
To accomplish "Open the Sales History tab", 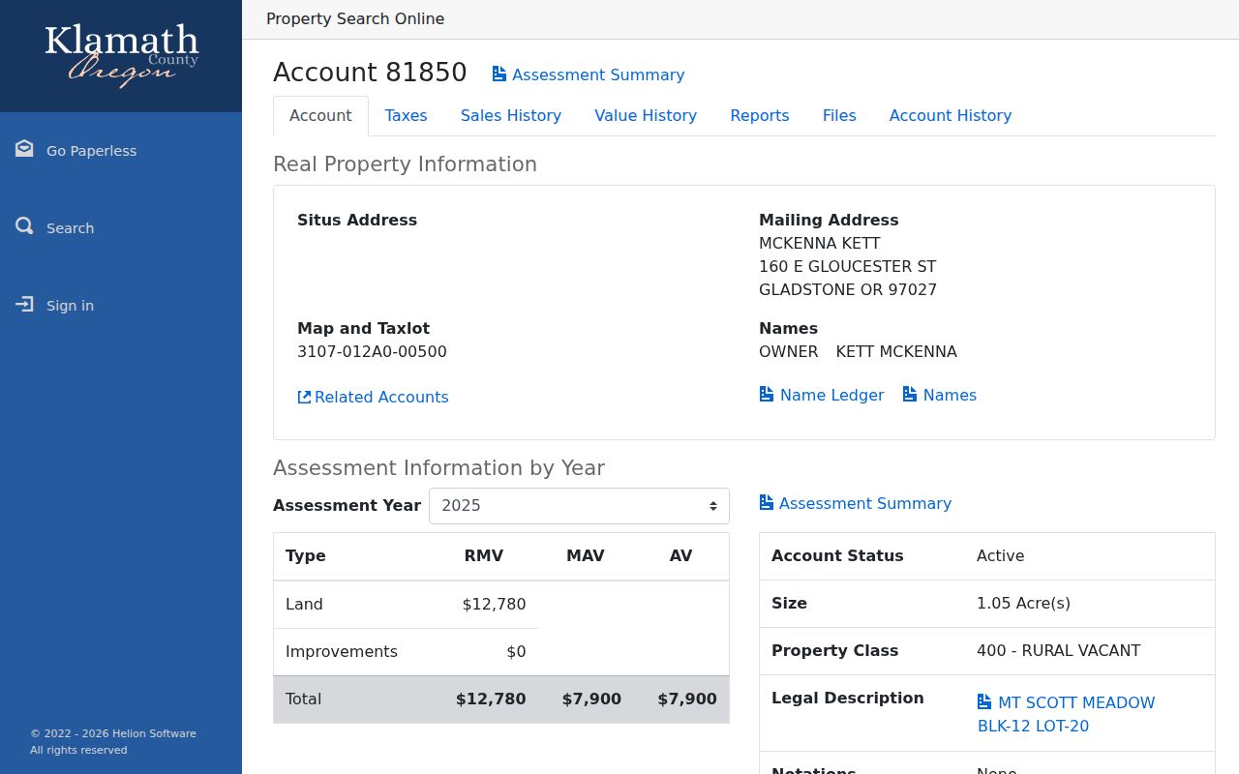I will (511, 116).
